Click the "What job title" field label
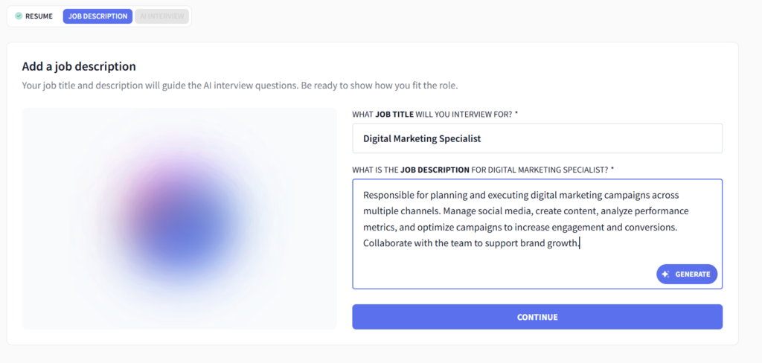 point(432,114)
